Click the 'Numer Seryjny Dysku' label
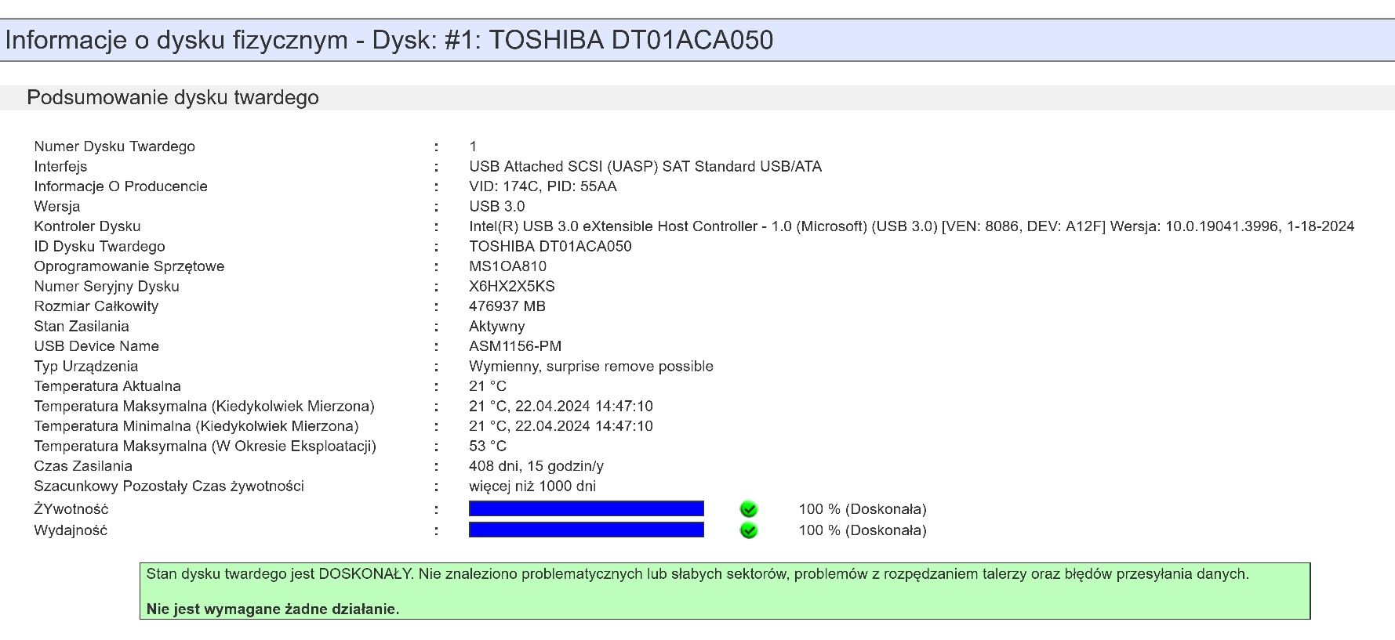This screenshot has width=1395, height=640. pos(107,286)
